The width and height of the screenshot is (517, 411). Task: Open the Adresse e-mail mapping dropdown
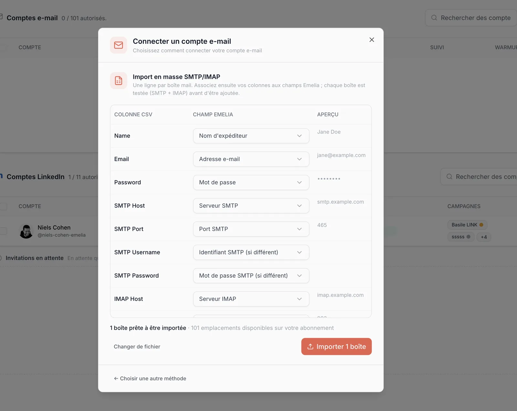pos(251,159)
